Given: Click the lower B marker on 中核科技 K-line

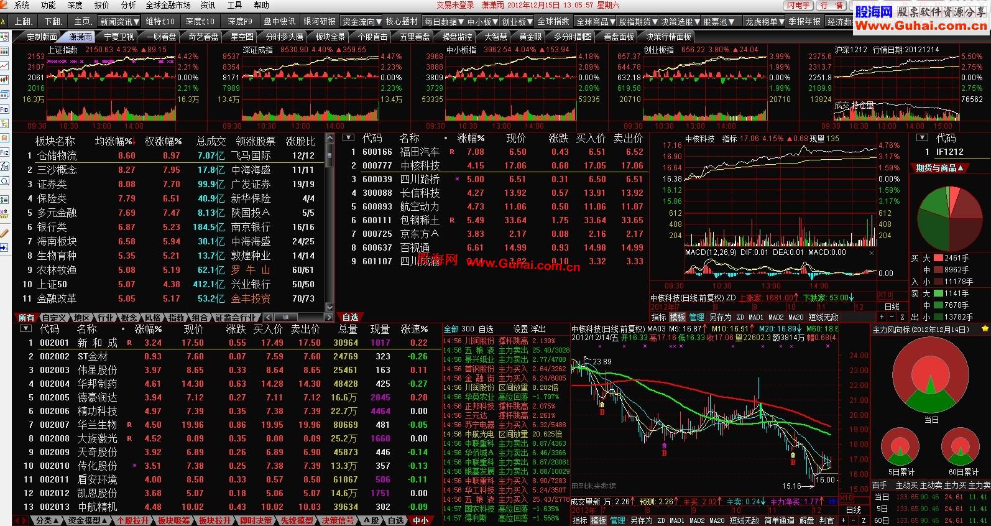Looking at the screenshot, I should click(x=793, y=462).
